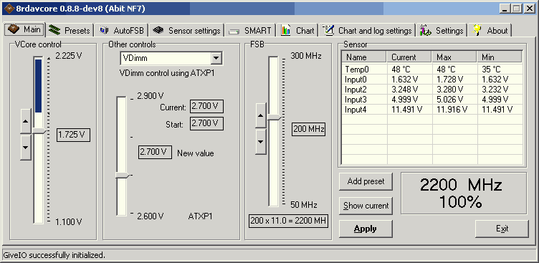Click the Name column header

pos(364,57)
